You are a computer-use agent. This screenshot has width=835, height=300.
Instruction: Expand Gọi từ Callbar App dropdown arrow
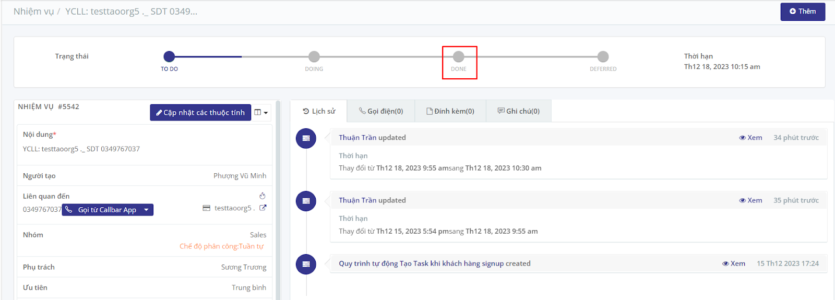(147, 210)
